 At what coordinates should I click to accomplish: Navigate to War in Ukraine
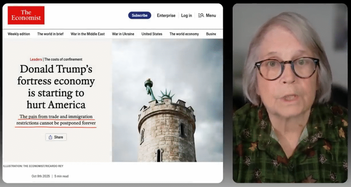click(x=123, y=34)
